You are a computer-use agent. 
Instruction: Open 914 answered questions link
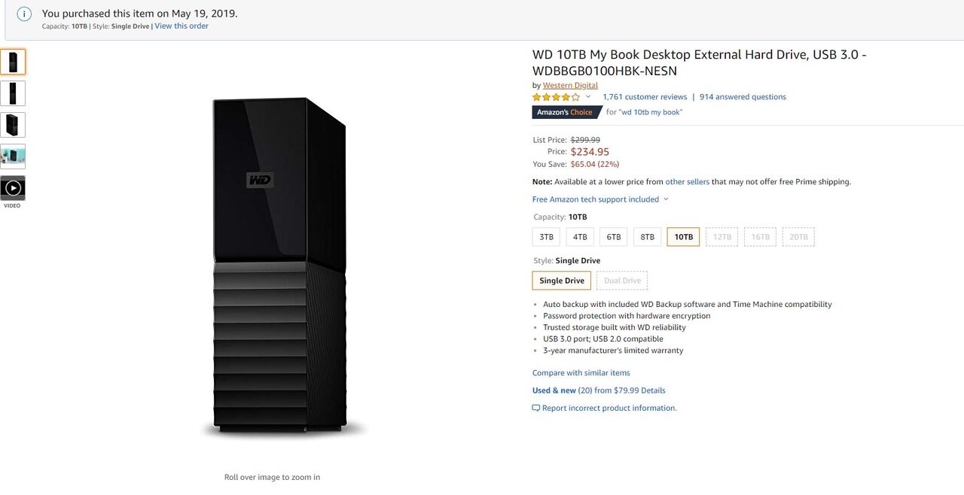point(743,97)
